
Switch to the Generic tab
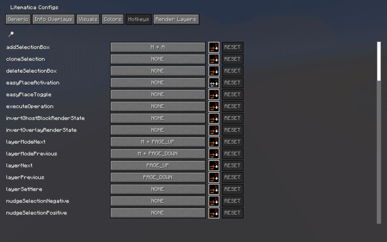click(18, 19)
